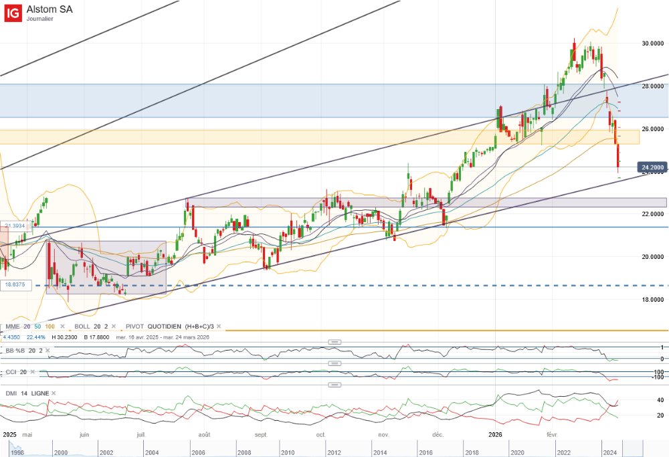
Task: Click the déc. month label on time axis
Action: click(438, 435)
